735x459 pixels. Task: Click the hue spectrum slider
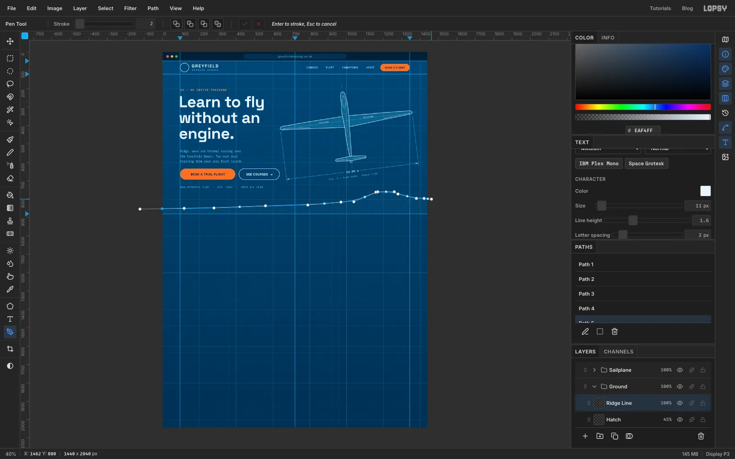point(643,107)
